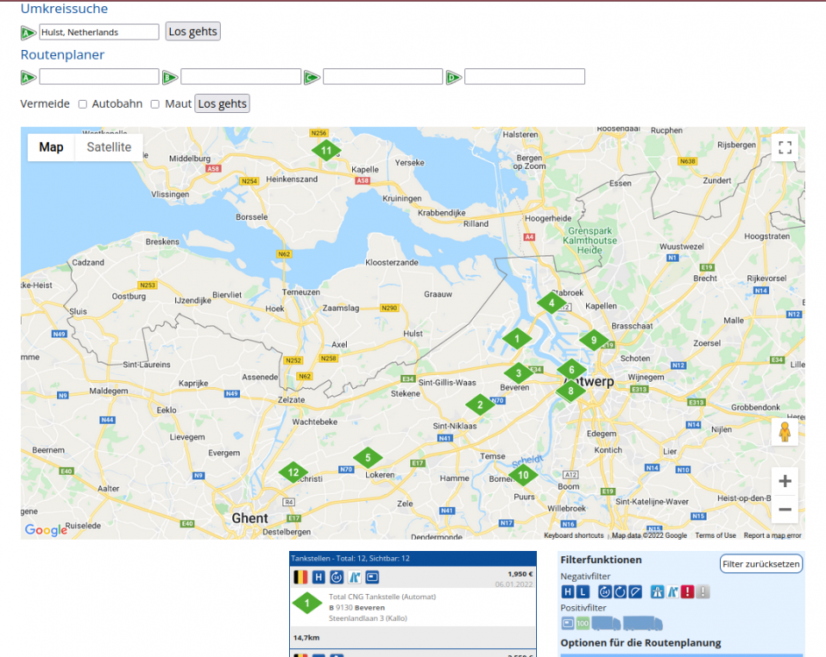826x657 pixels.
Task: Toggle the motorway negative filter icon
Action: (x=657, y=592)
